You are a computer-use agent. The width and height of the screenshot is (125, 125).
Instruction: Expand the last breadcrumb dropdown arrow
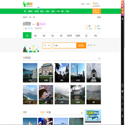click(35, 17)
